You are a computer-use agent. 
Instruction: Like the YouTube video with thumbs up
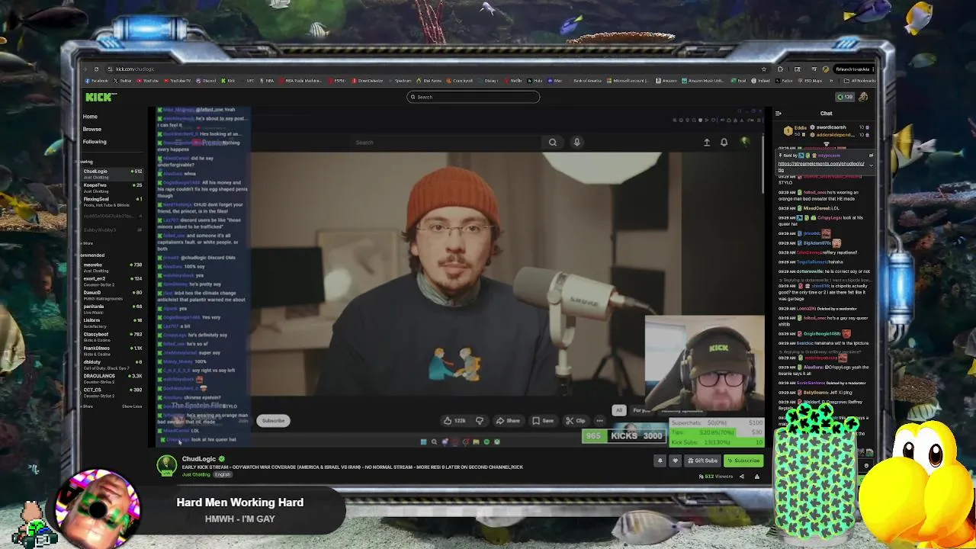(x=454, y=420)
